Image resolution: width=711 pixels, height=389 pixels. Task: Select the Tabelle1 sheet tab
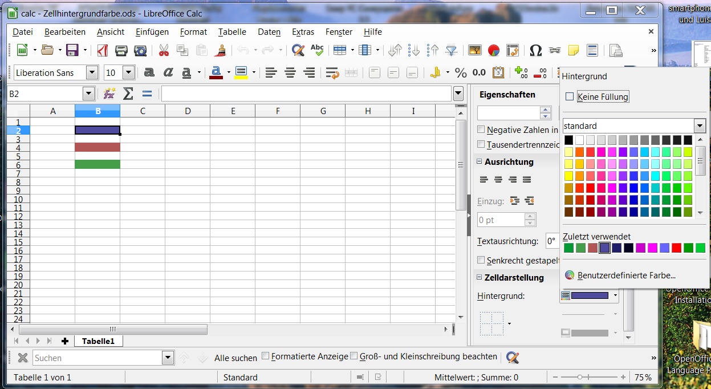tap(98, 341)
